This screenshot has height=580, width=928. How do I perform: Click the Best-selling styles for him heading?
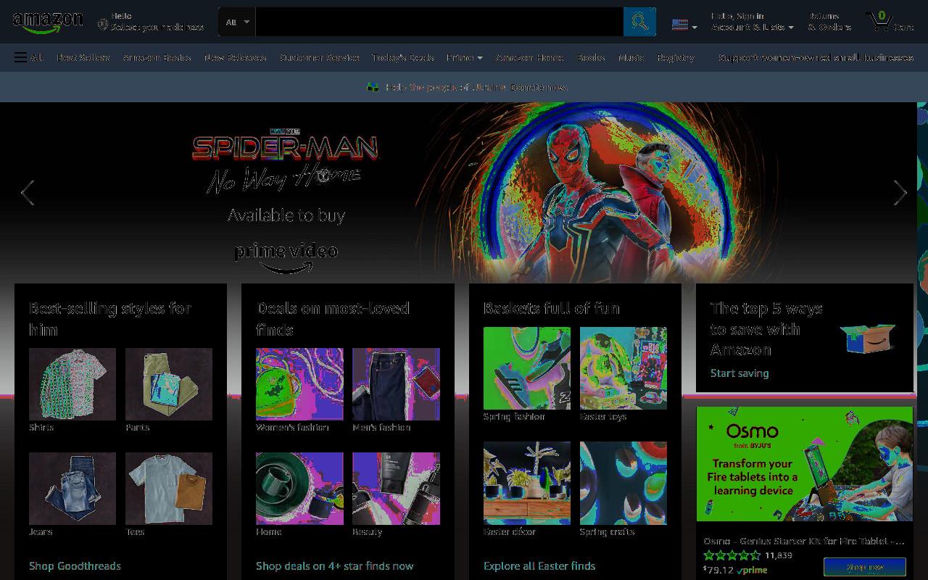(110, 319)
